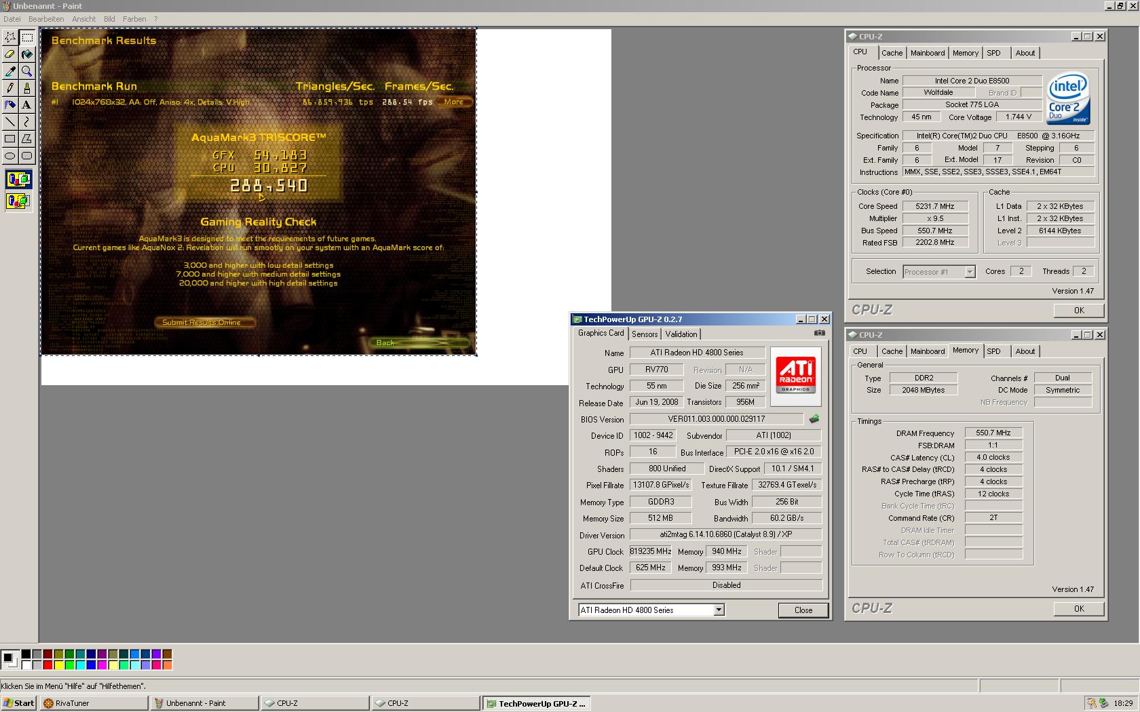Viewport: 1140px width, 712px height.
Task: Click BIOS Version field VER011.003.000.000.029117
Action: coord(717,419)
